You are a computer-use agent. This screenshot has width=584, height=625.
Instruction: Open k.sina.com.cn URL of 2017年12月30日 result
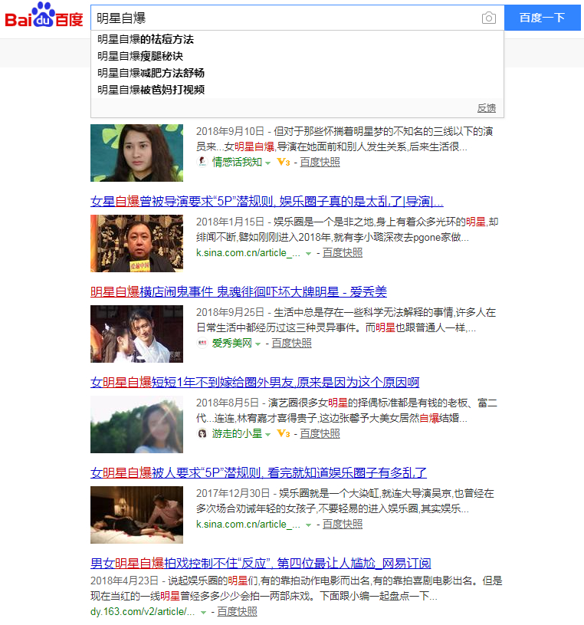pyautogui.click(x=248, y=524)
